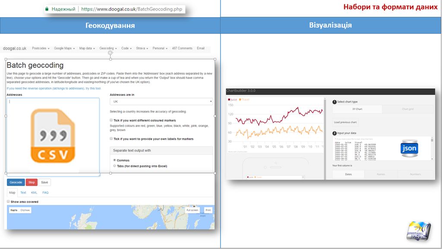Switch to the Text tab
Screen dimensions: 442x249
coord(23,192)
